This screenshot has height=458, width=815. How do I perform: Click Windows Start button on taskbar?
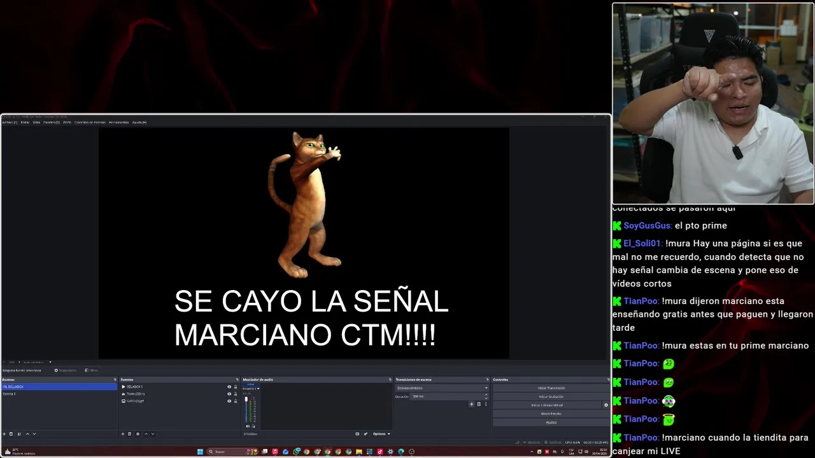click(x=200, y=452)
